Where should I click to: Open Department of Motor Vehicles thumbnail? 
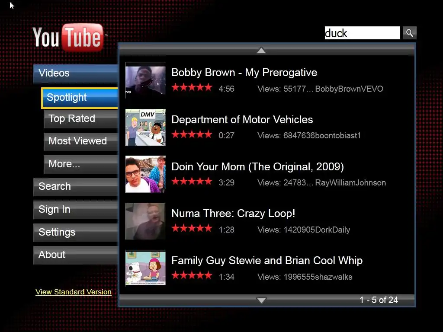pyautogui.click(x=145, y=128)
